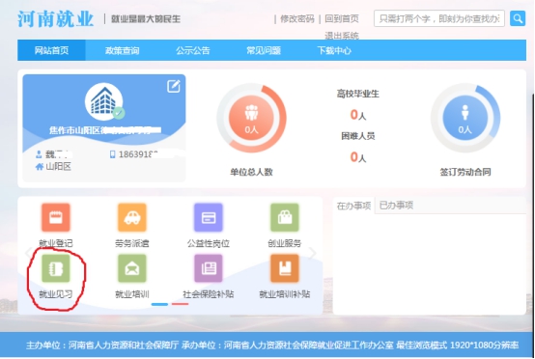535x359 pixels.
Task: Click the 山阳区 home icon
Action: (x=40, y=166)
